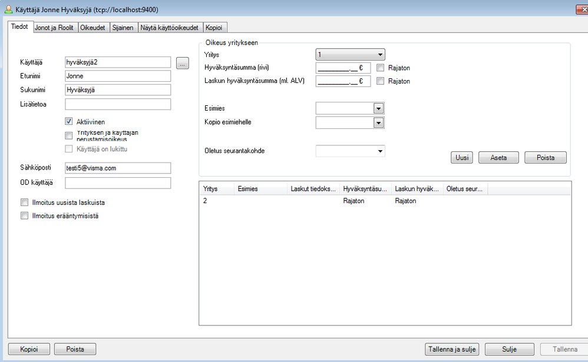Click the Tallenna button
This screenshot has height=362, width=588.
(x=564, y=349)
